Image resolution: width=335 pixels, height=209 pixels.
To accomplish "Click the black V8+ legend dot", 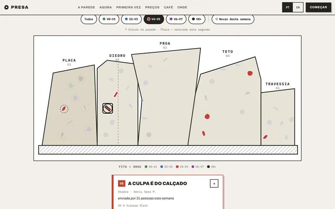I will pyautogui.click(x=208, y=167).
